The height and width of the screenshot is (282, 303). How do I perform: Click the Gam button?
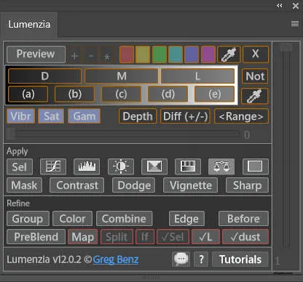[84, 116]
